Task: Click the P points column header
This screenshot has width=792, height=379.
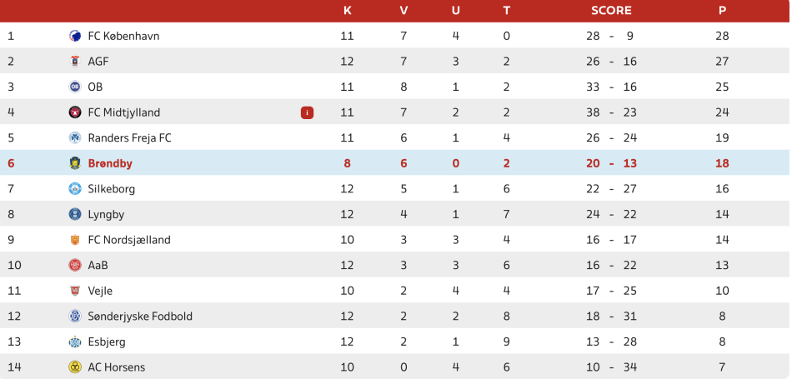Action: pyautogui.click(x=722, y=11)
